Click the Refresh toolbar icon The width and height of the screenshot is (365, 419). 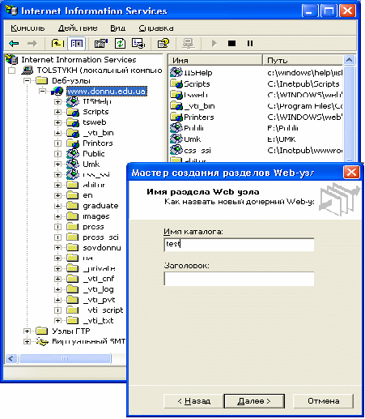coord(120,43)
